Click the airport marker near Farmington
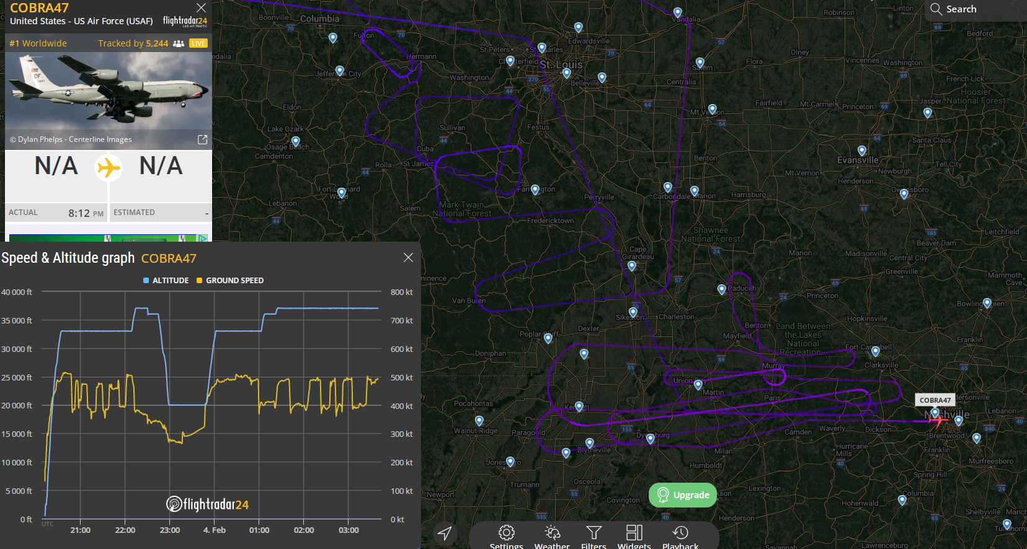The width and height of the screenshot is (1027, 549). pos(535,190)
